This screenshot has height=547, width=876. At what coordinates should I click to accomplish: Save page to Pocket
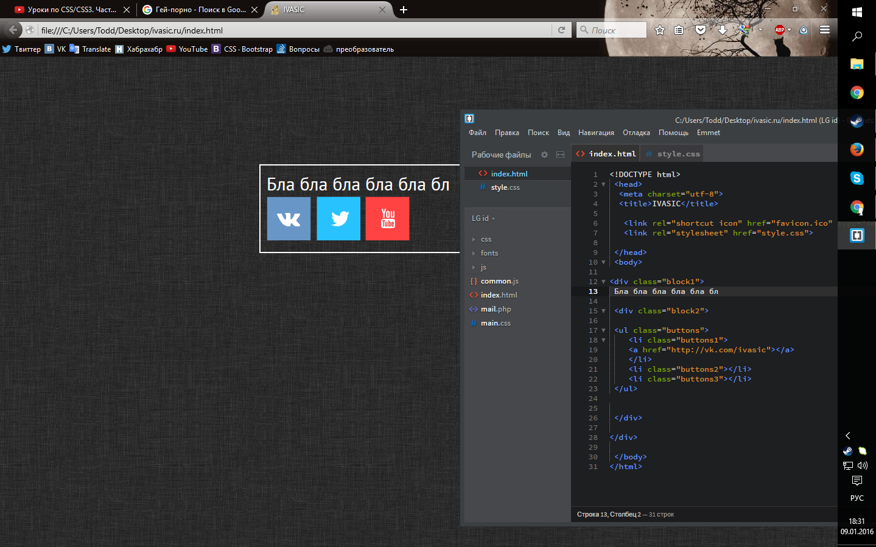[x=701, y=30]
